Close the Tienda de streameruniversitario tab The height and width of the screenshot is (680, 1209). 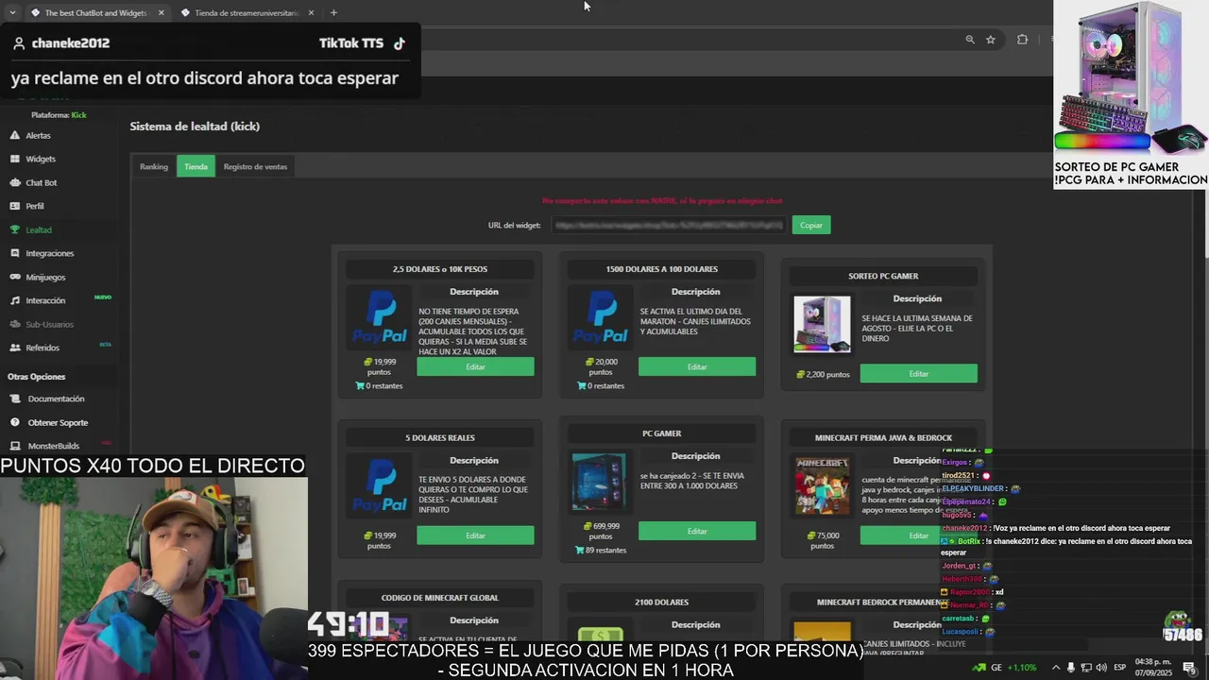(x=310, y=13)
